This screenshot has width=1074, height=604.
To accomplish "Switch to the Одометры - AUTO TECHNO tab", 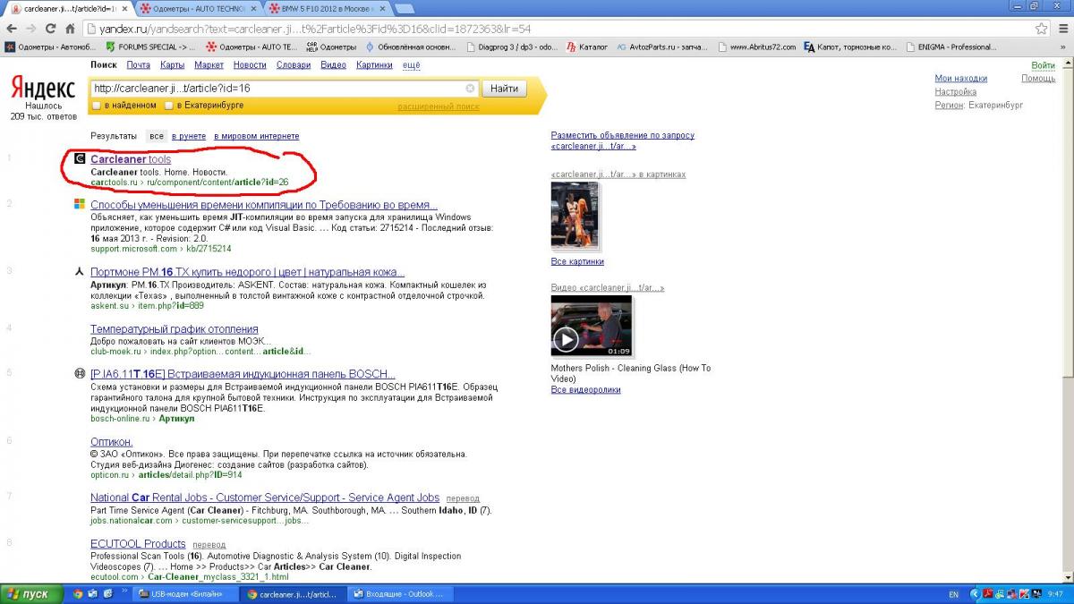I will [x=197, y=8].
